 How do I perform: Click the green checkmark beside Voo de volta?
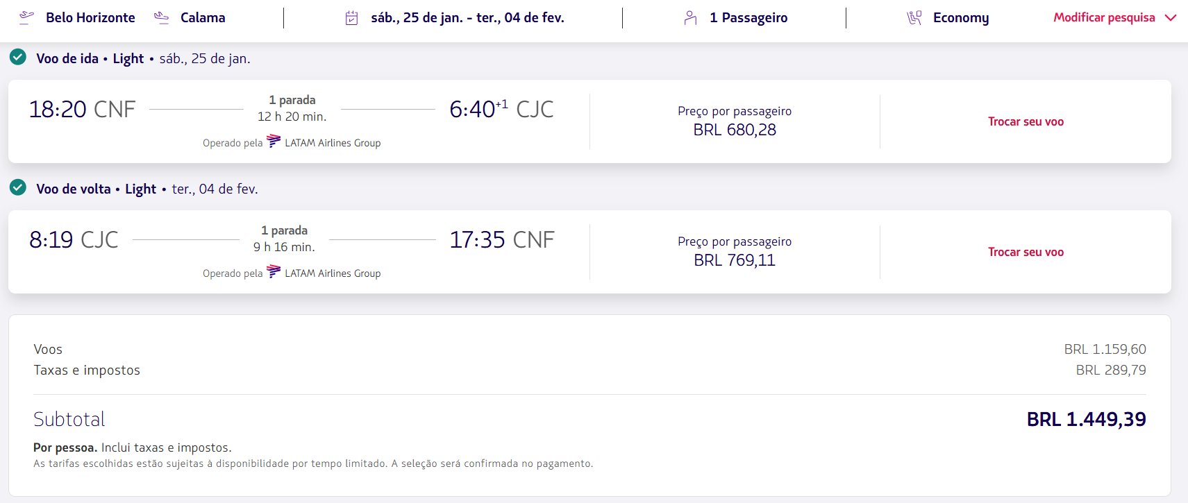pyautogui.click(x=18, y=187)
